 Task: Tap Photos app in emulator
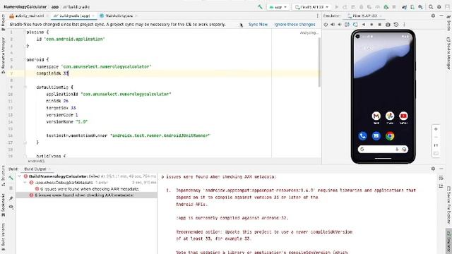(390, 116)
